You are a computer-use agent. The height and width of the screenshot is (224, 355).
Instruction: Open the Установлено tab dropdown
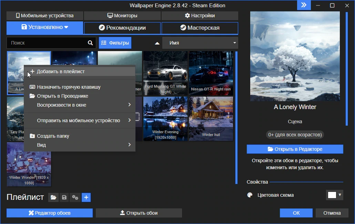66,27
